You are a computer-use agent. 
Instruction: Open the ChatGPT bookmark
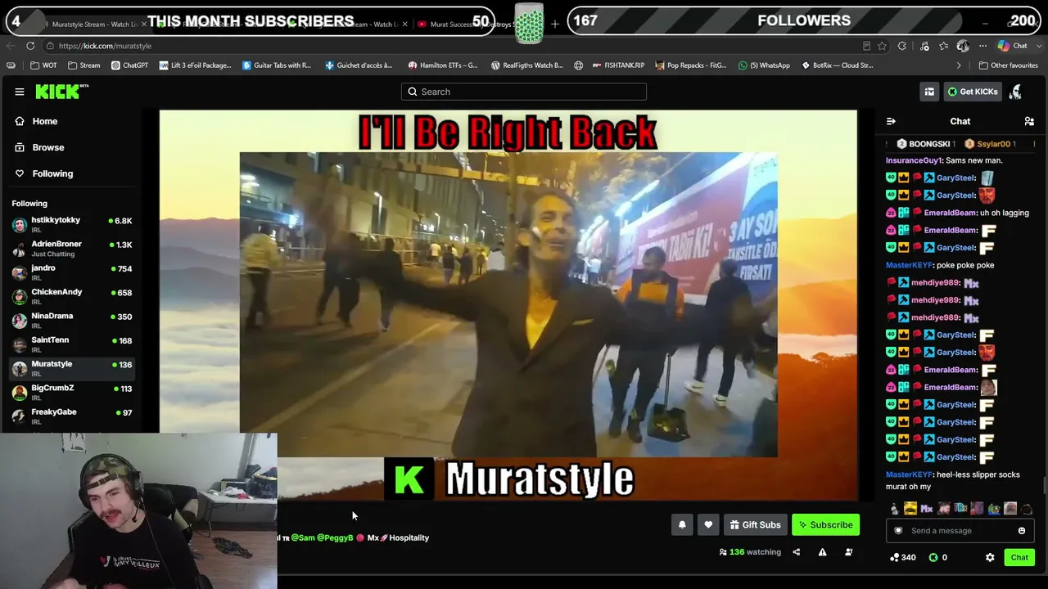[x=129, y=65]
